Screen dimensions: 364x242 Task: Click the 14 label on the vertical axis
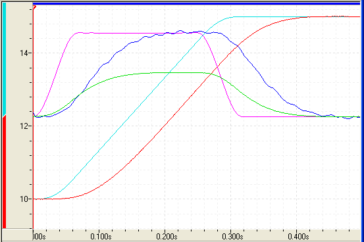(x=24, y=53)
